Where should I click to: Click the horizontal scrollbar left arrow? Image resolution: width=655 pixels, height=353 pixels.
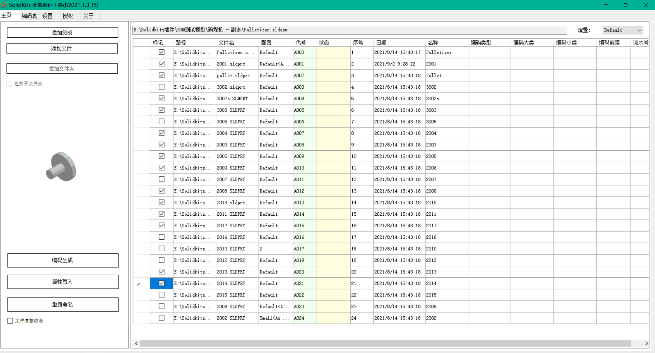(x=136, y=343)
